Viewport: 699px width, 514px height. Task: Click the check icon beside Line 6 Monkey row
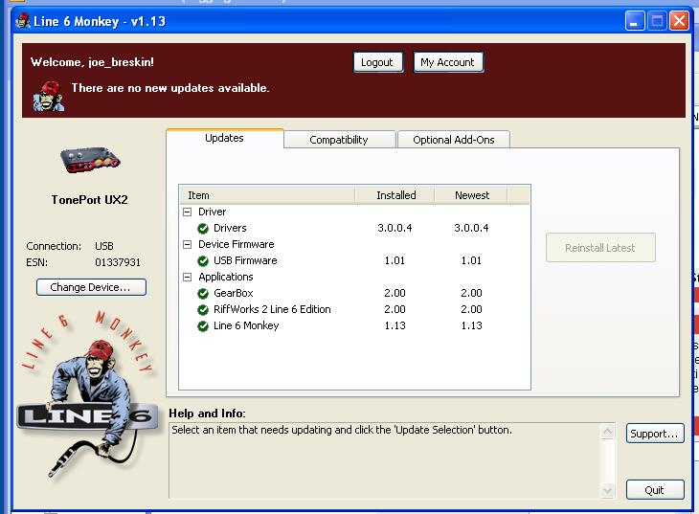(x=203, y=325)
